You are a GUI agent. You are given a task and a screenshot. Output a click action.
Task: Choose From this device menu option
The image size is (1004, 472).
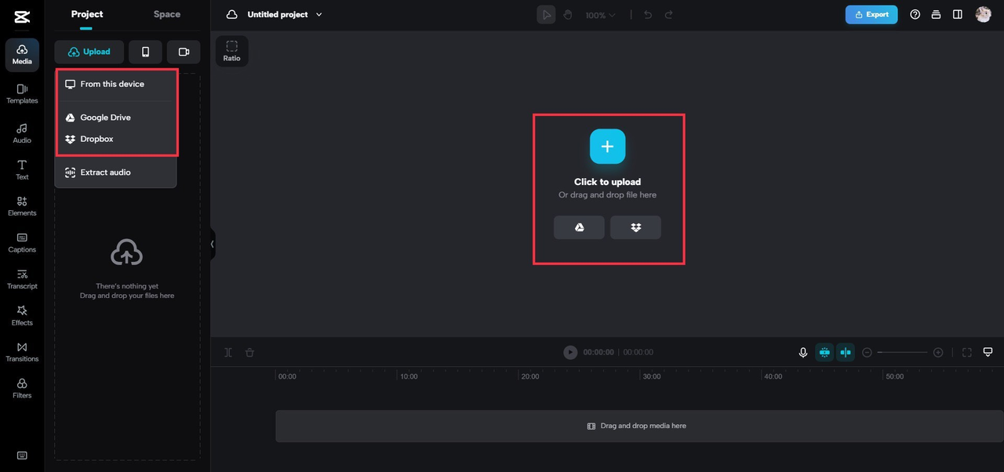[116, 84]
